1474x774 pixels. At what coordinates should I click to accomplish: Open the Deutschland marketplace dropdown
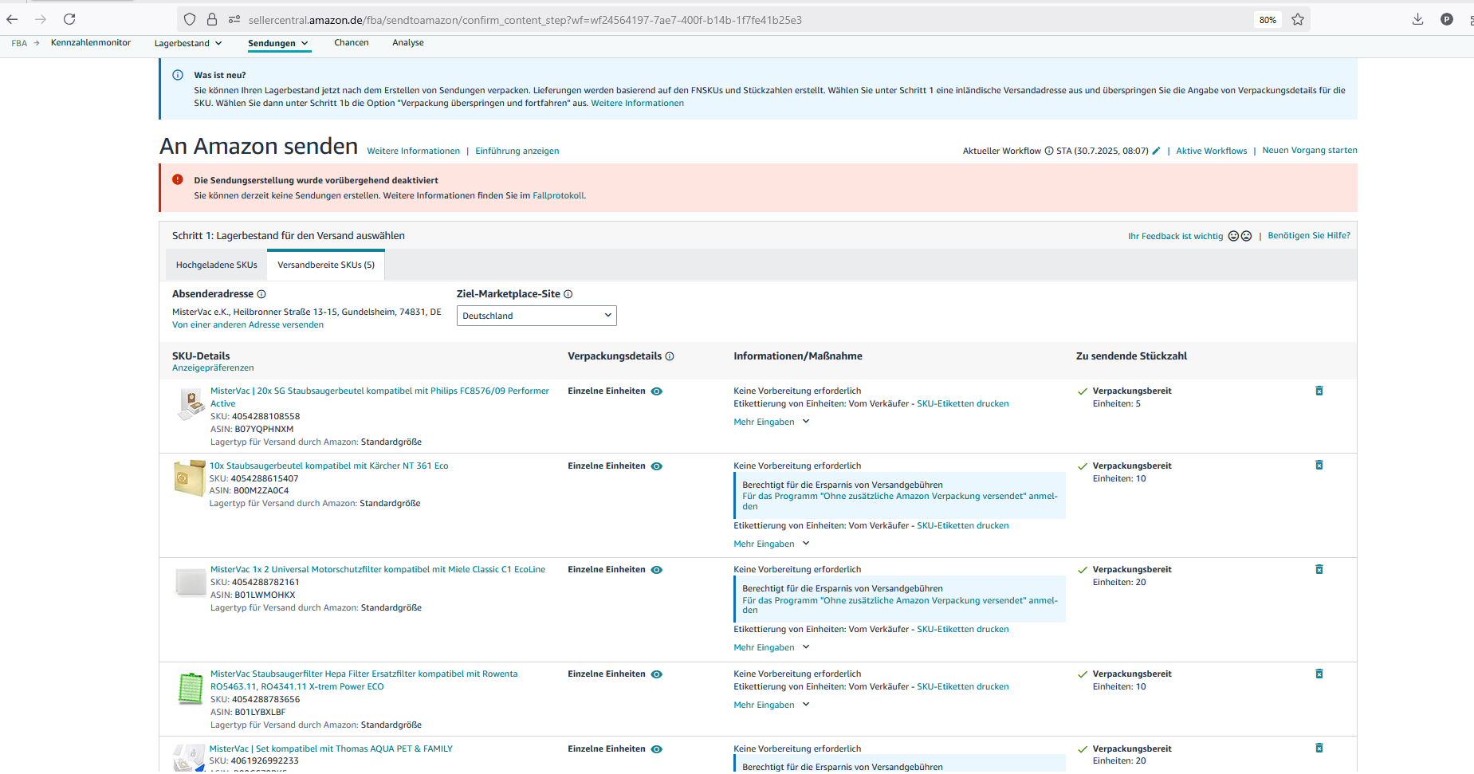pos(537,316)
